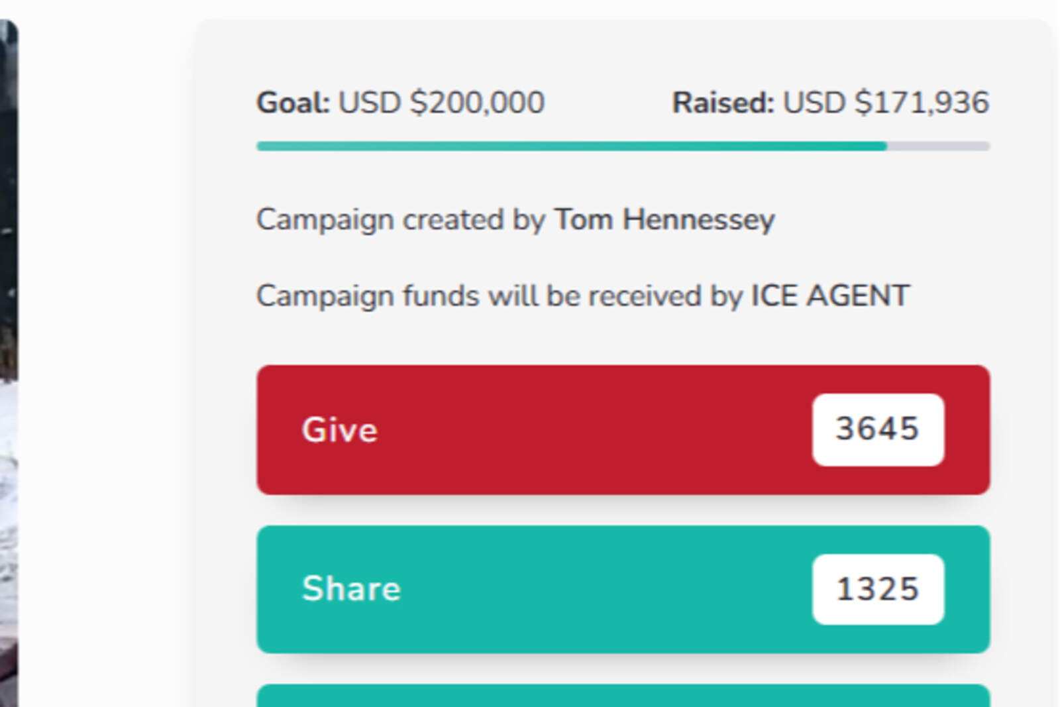
Task: Click the Campaign created by text
Action: (397, 219)
